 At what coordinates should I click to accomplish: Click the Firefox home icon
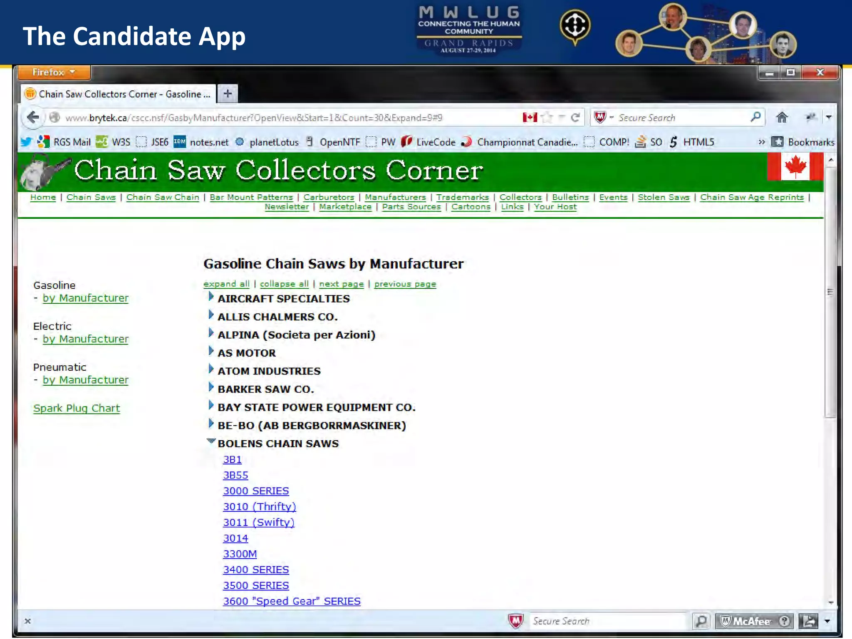(782, 118)
